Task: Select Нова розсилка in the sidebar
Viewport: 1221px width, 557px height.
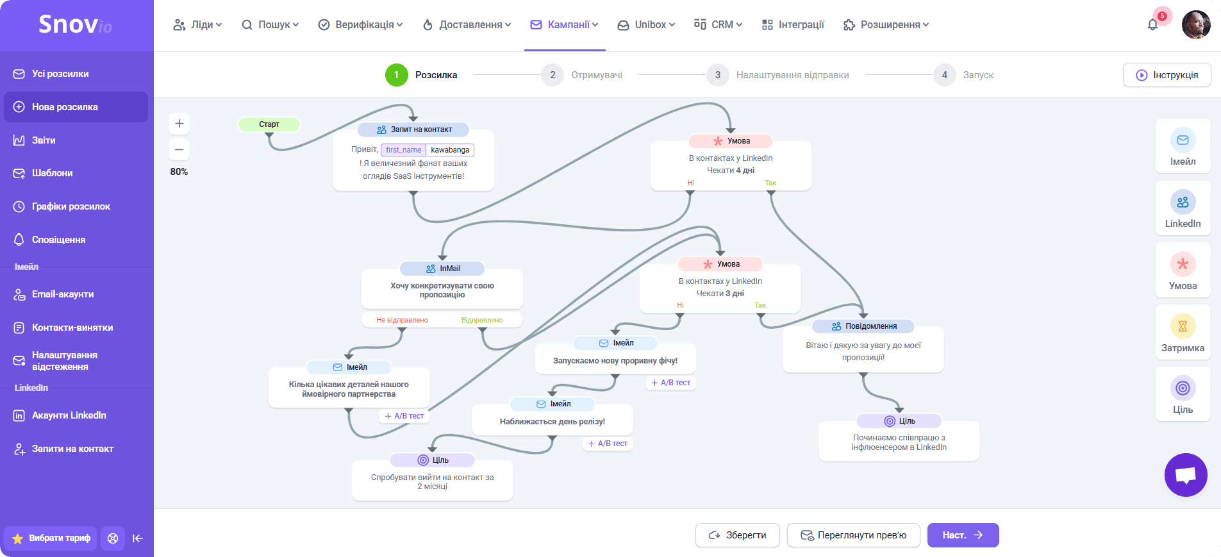Action: [x=76, y=107]
